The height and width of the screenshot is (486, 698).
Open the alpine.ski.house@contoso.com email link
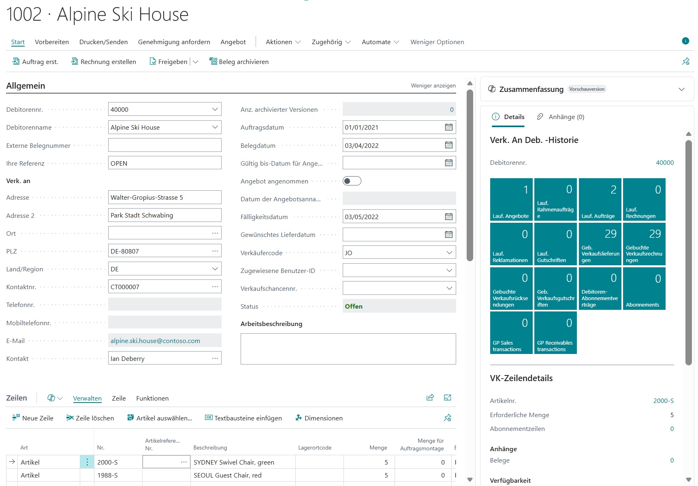(155, 341)
